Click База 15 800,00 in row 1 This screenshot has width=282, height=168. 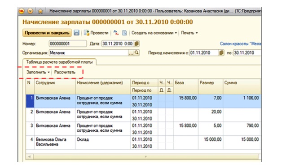185,101
